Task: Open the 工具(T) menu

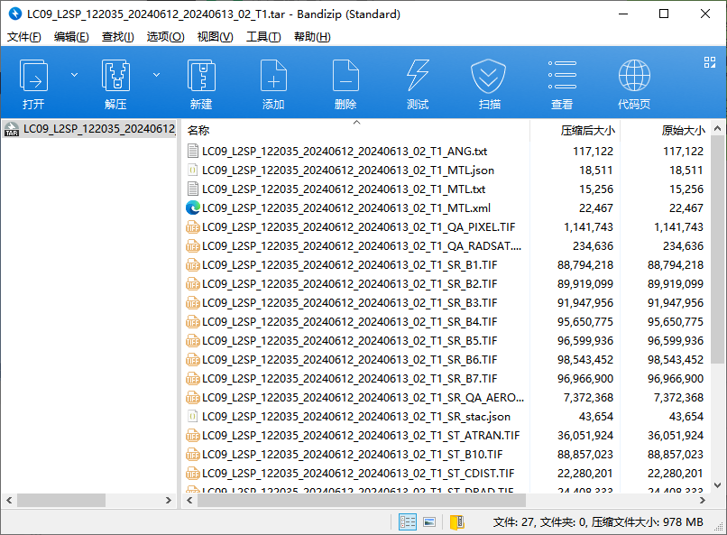Action: [x=263, y=37]
